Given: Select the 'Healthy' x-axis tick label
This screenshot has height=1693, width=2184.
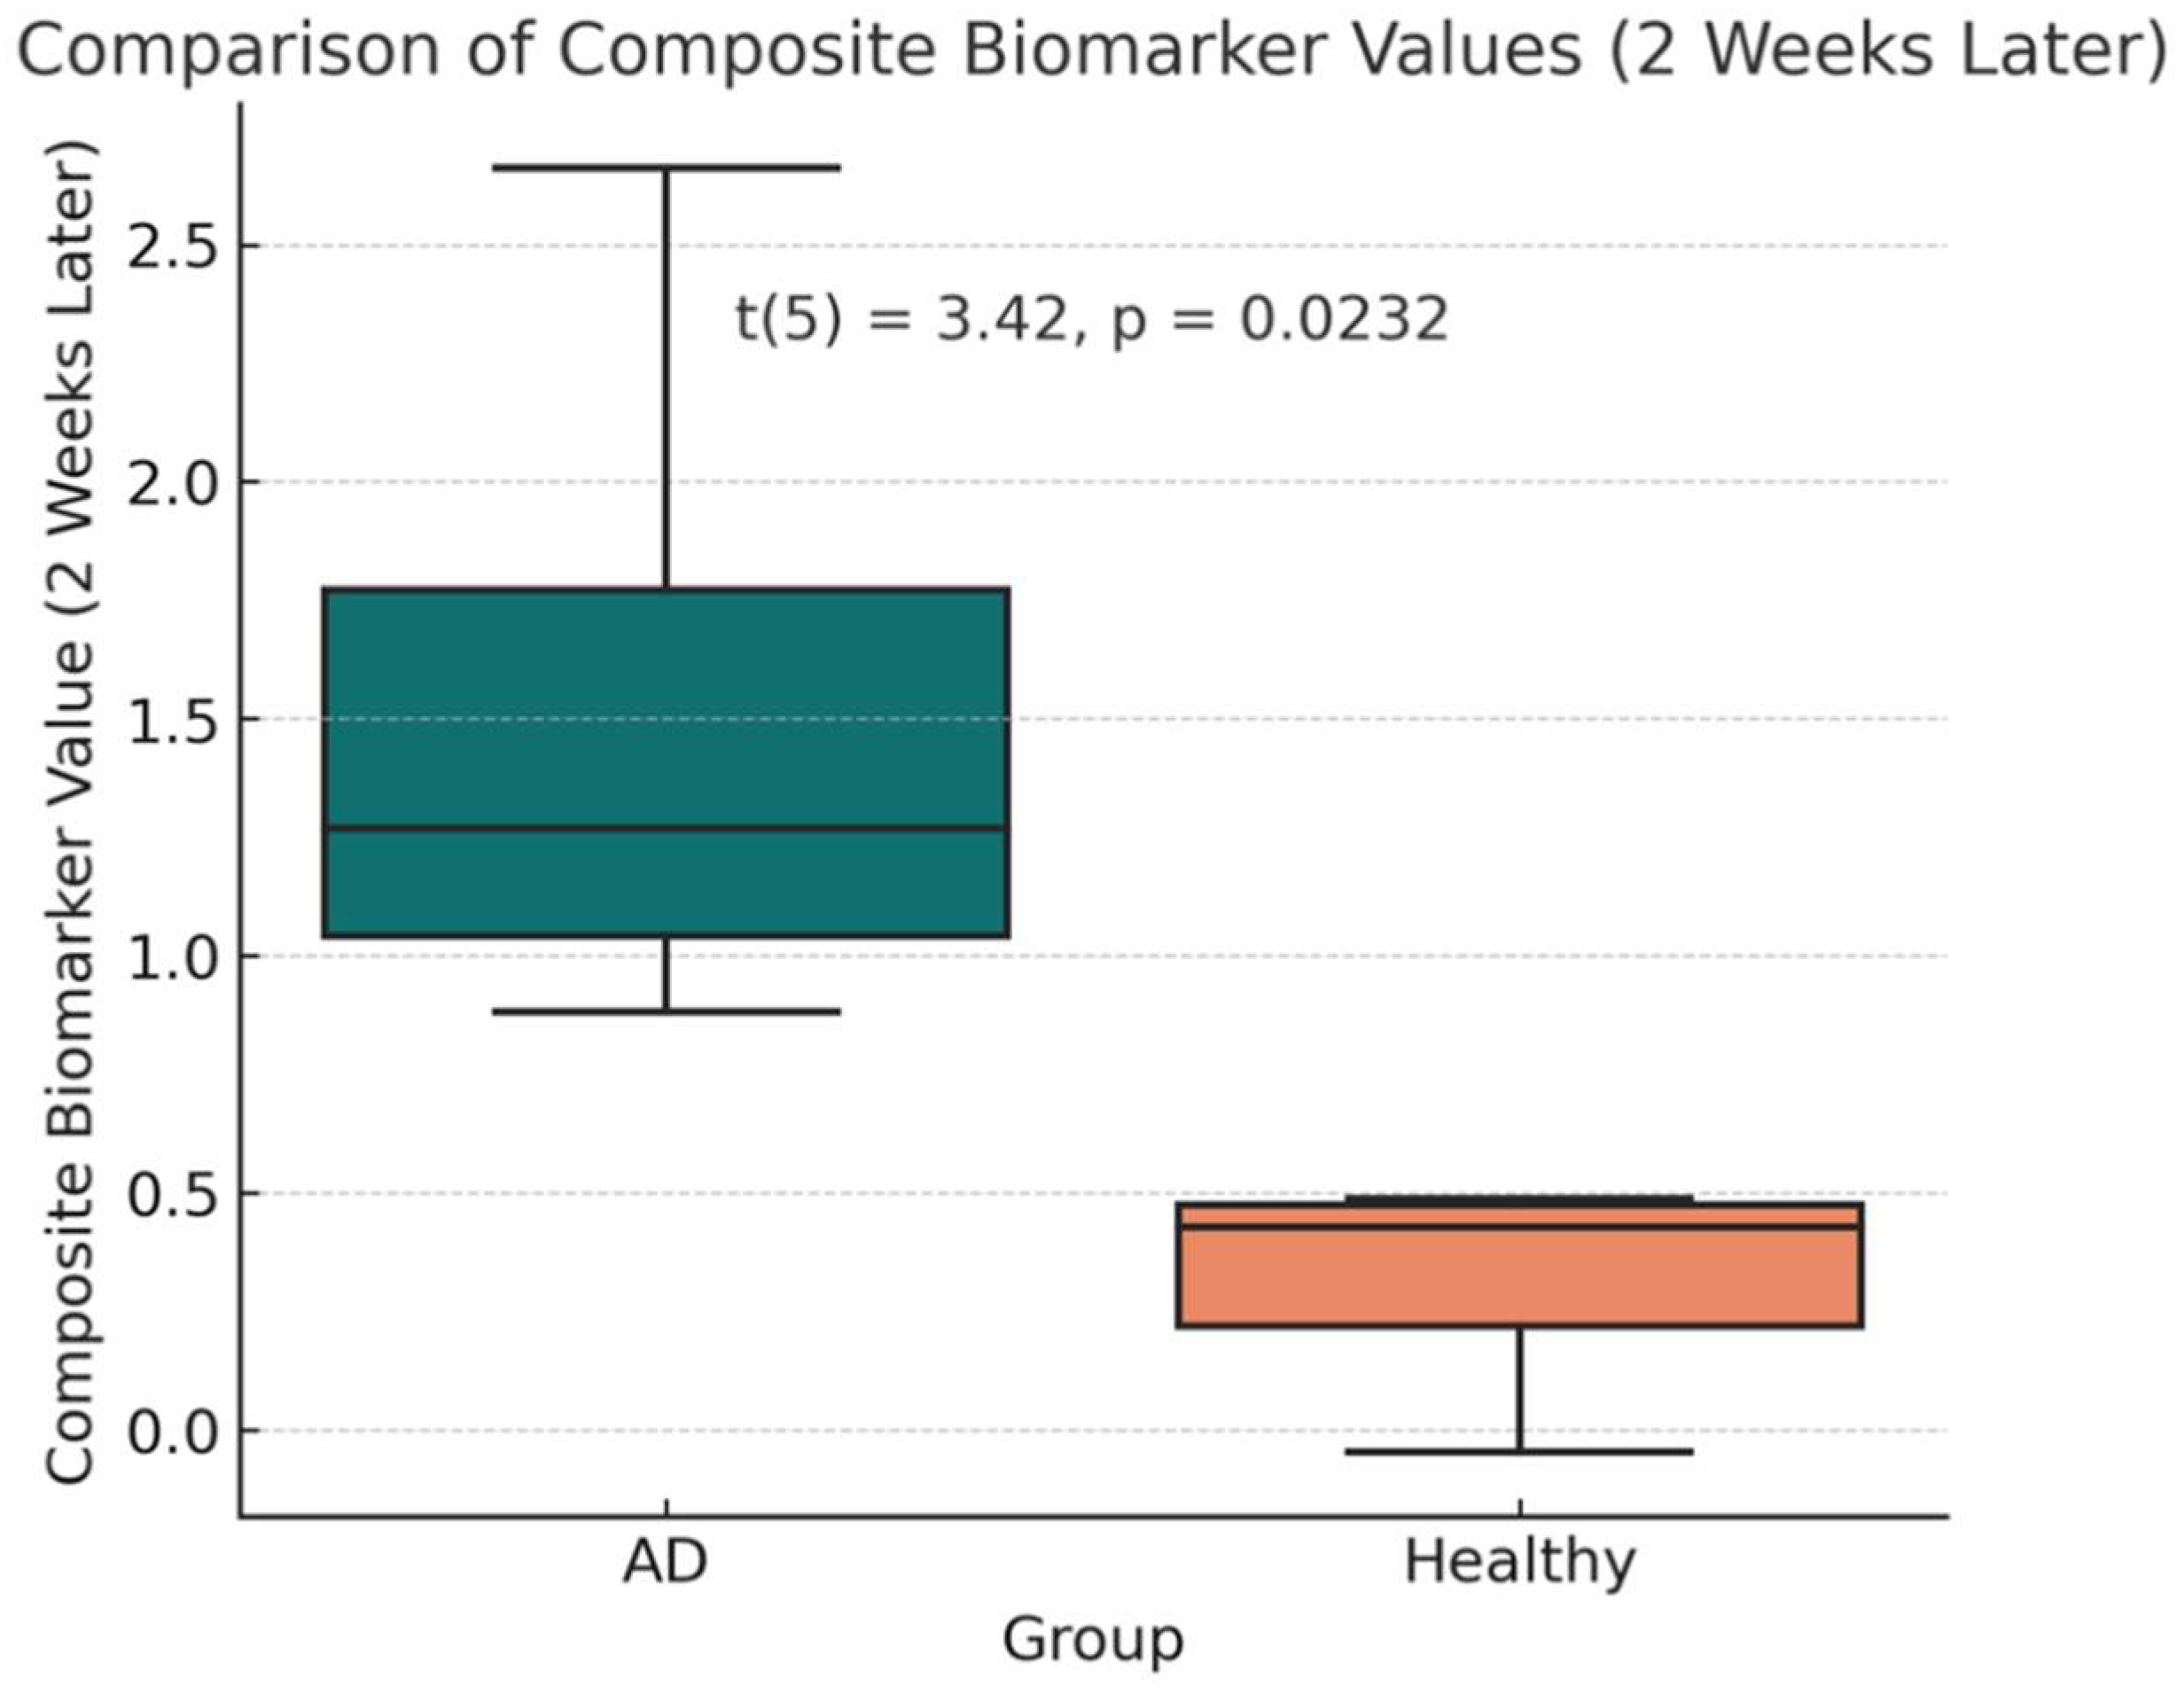Looking at the screenshot, I should [1519, 1562].
